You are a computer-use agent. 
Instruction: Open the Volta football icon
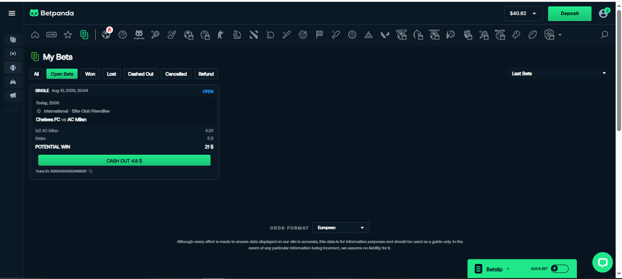pos(401,34)
